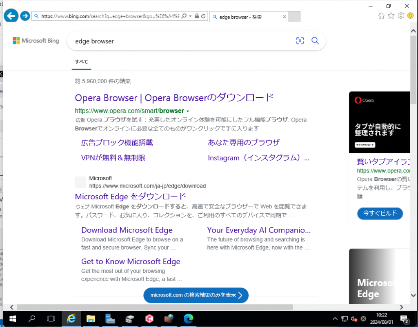Click the Bing search magnifier button

(x=315, y=40)
